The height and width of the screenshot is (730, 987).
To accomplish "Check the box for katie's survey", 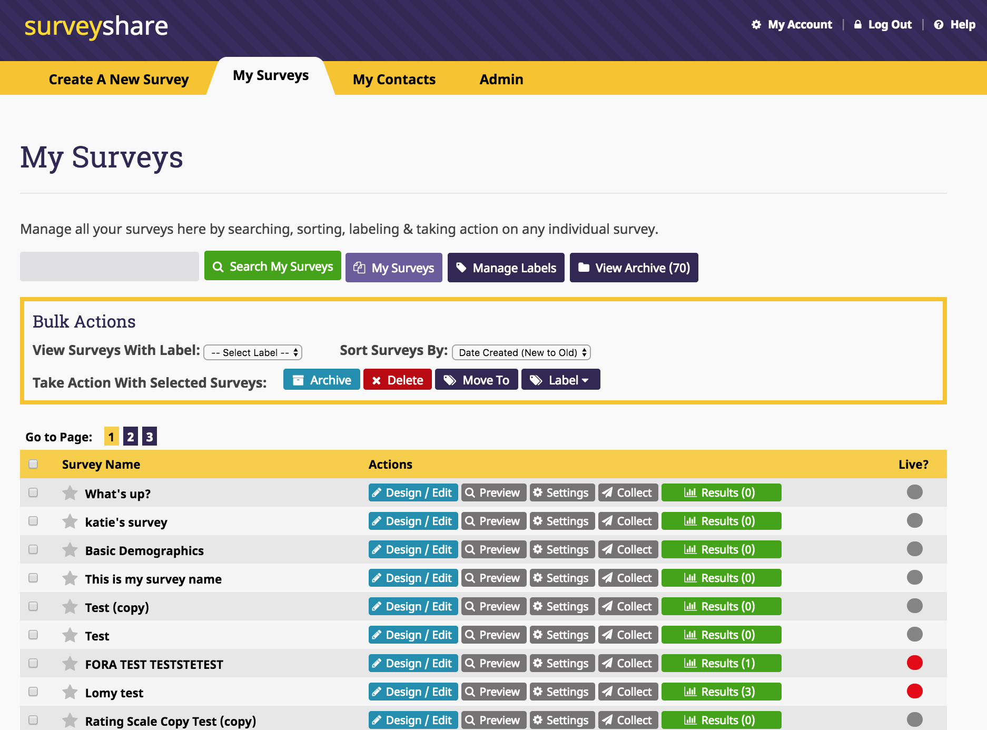I will [33, 521].
